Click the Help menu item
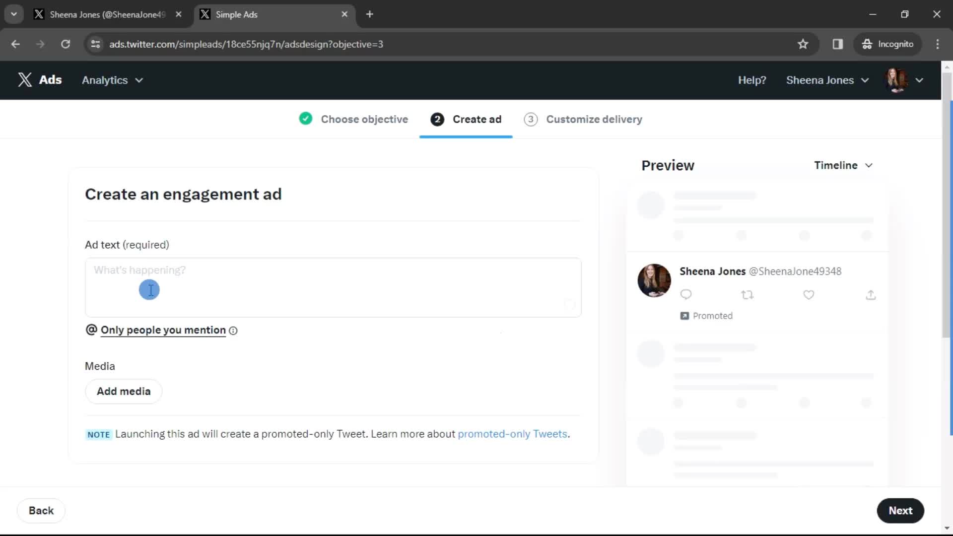The width and height of the screenshot is (953, 536). click(751, 80)
